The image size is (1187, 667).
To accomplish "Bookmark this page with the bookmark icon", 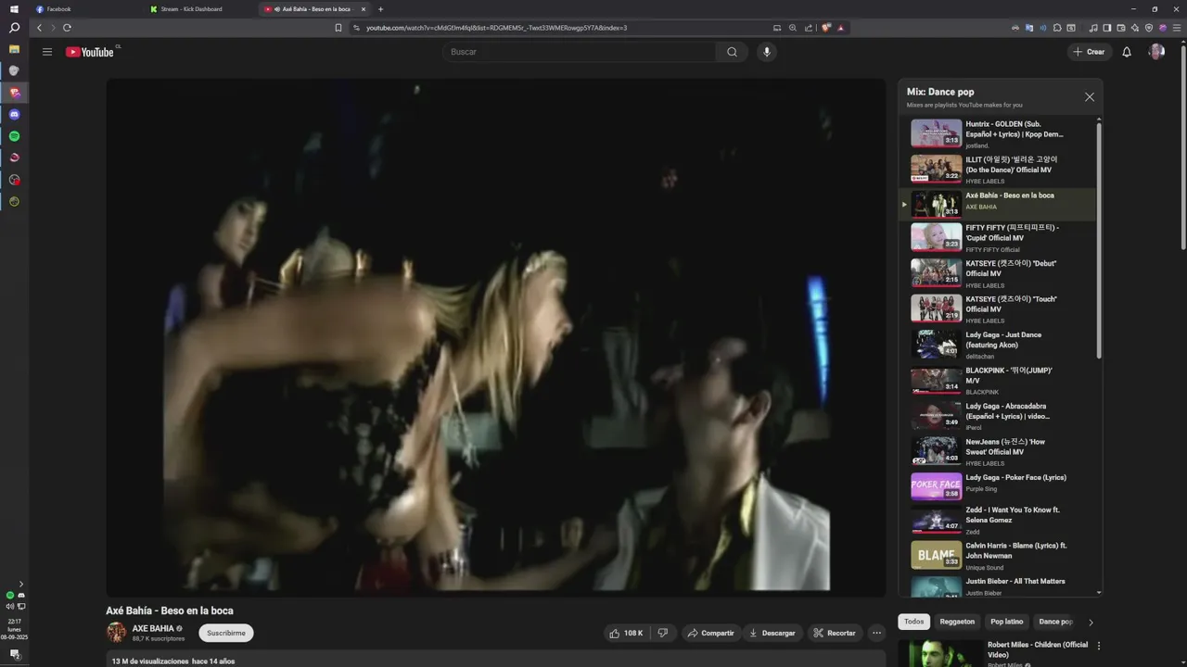I will tap(338, 28).
